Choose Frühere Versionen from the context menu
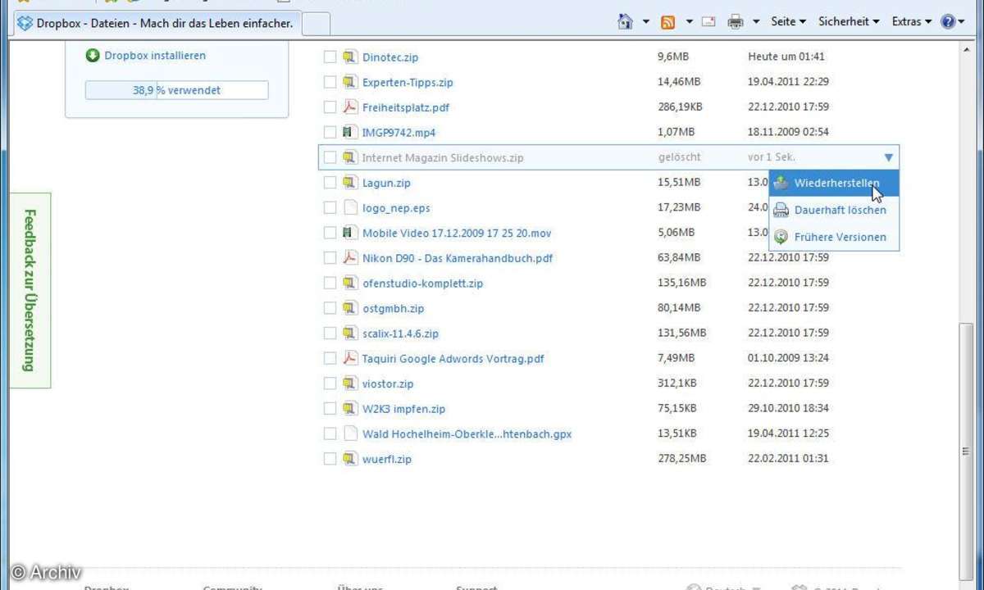The height and width of the screenshot is (590, 984). tap(834, 238)
